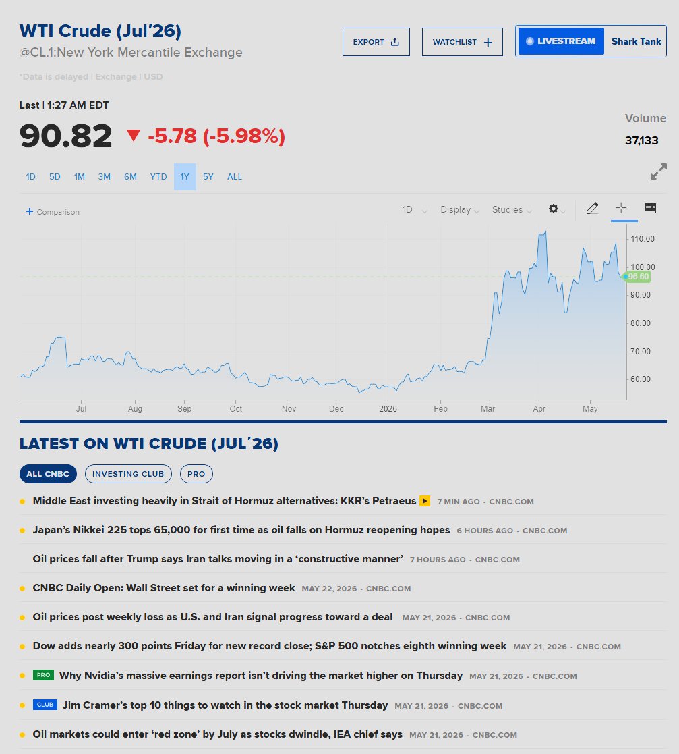Open the Nvidia massive earnings report article
Image resolution: width=679 pixels, height=754 pixels.
261,676
